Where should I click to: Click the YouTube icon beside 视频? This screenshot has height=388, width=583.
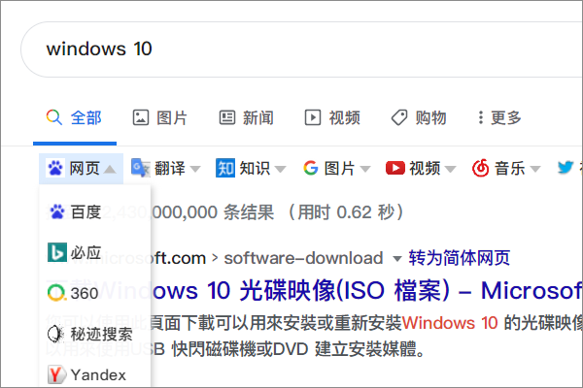395,168
